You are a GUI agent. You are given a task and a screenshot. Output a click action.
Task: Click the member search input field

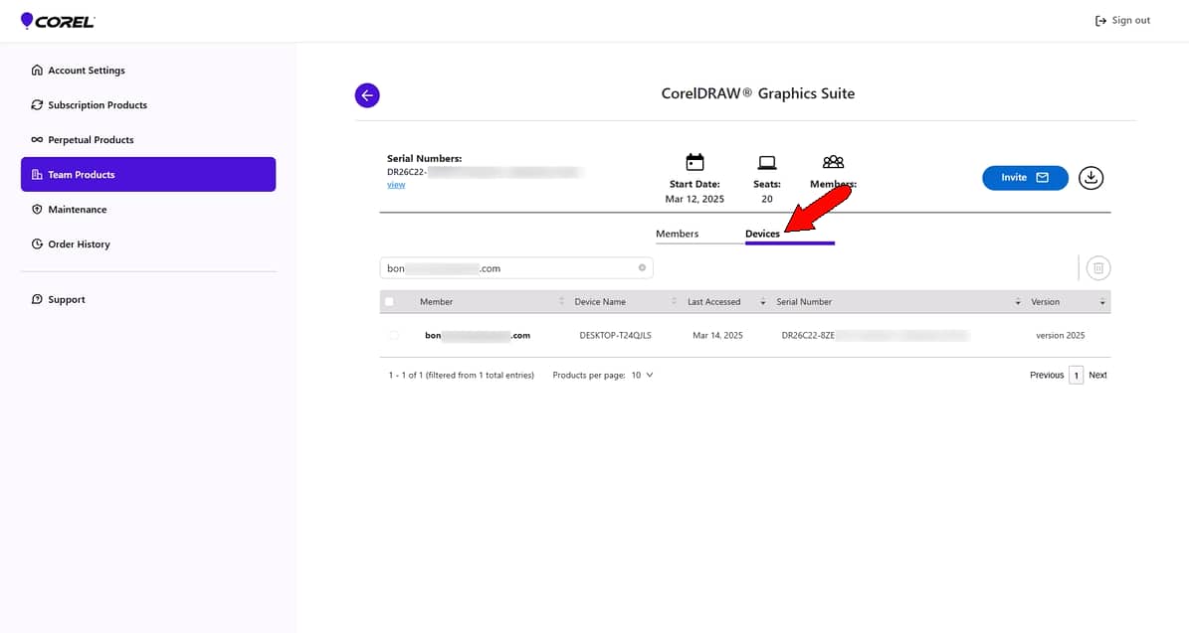[x=507, y=268]
